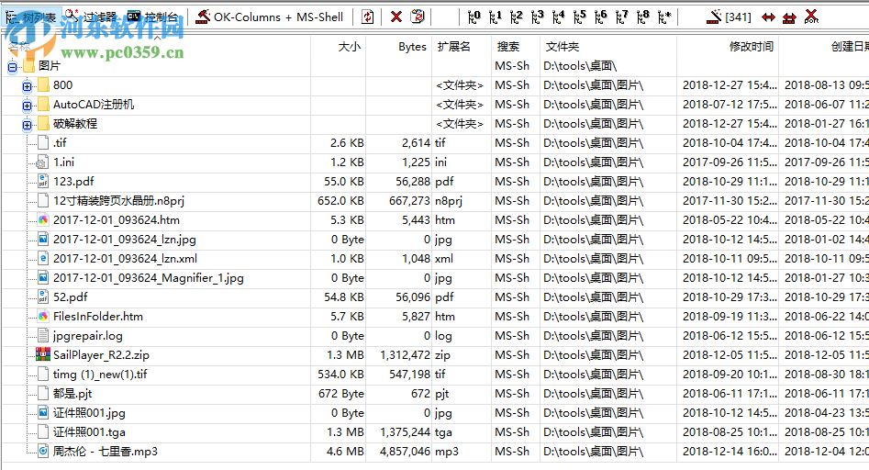The height and width of the screenshot is (470, 869).
Task: Expand the 800 folder node
Action: [x=27, y=86]
